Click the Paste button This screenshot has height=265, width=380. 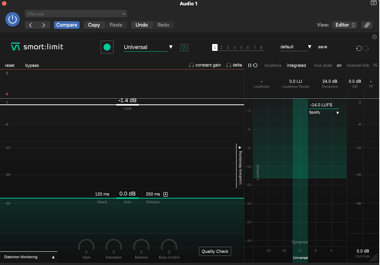point(116,25)
